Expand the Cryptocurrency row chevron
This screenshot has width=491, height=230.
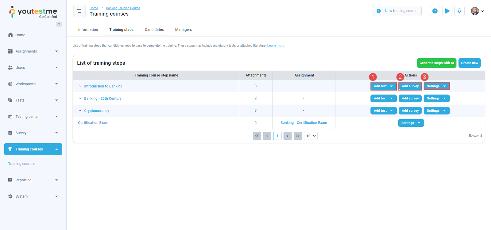coord(80,110)
